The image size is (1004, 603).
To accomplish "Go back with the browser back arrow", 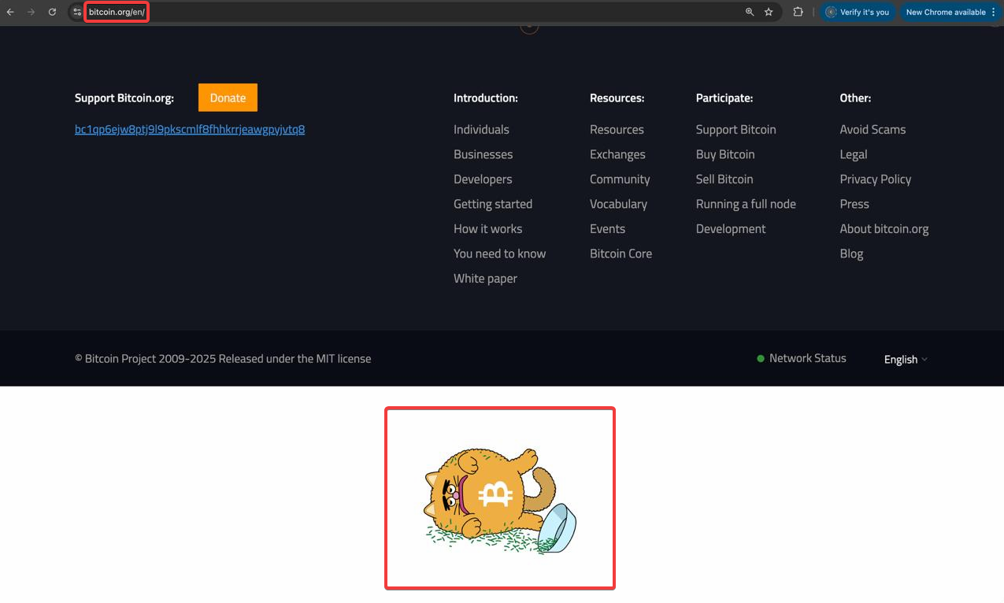I will tap(10, 12).
